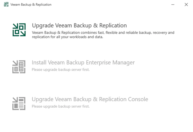Viewport: 193px width, 132px height.
Task: Click the upgrade-first note under Enterprise Manager
Action: tap(60, 69)
